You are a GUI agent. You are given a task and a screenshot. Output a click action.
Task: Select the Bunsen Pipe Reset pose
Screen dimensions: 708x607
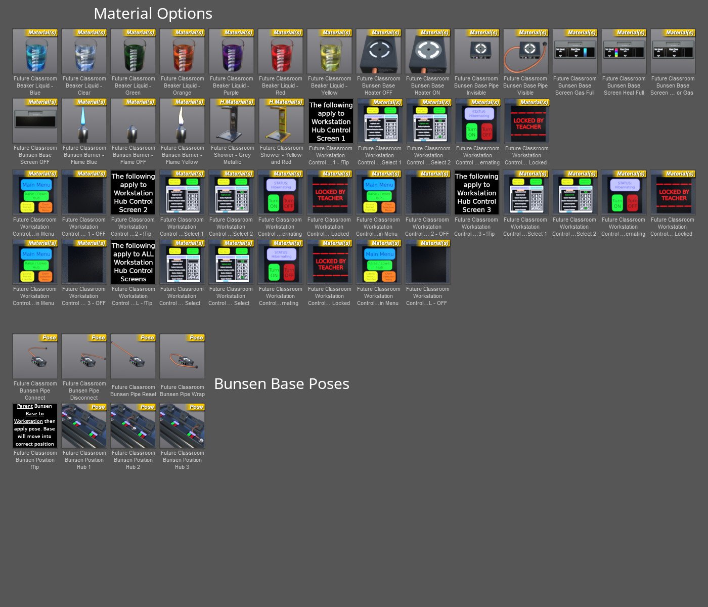pos(133,356)
